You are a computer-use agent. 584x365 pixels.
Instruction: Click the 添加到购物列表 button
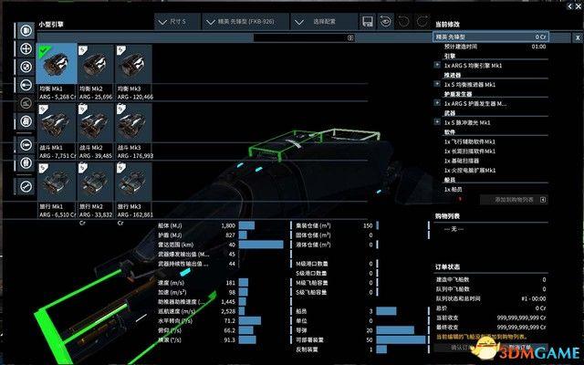point(514,200)
